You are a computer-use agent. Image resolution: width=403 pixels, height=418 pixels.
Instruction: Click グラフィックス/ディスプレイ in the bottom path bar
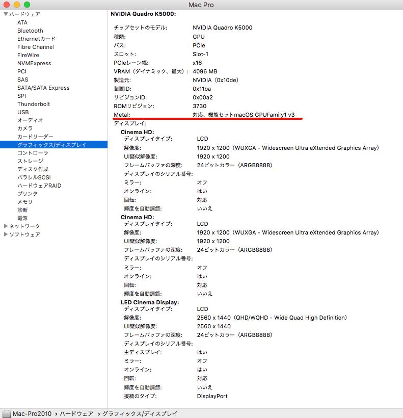140,414
